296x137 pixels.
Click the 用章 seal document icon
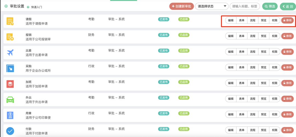(x=10, y=115)
